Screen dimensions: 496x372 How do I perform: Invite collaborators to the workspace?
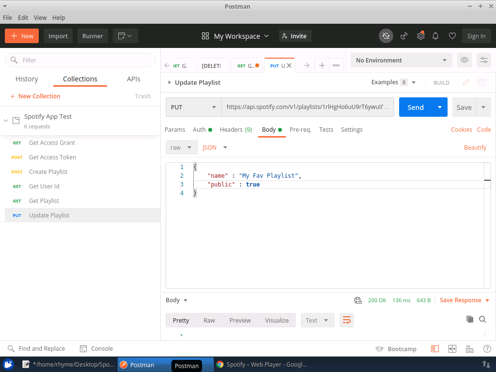[295, 36]
